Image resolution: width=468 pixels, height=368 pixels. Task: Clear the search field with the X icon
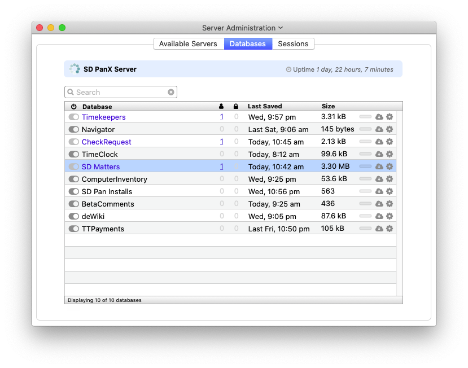point(171,92)
